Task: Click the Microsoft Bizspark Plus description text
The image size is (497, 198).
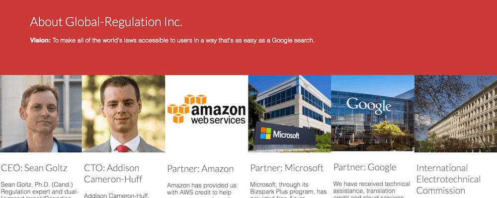Action: point(288,190)
